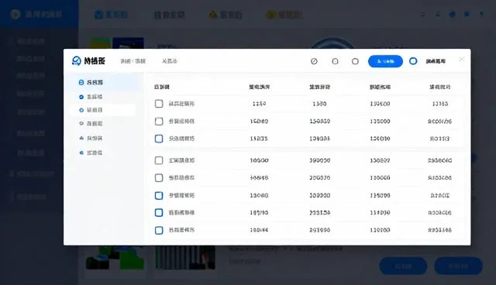
Task: Click the last icon at background window's top-right corner
Action: [481, 15]
